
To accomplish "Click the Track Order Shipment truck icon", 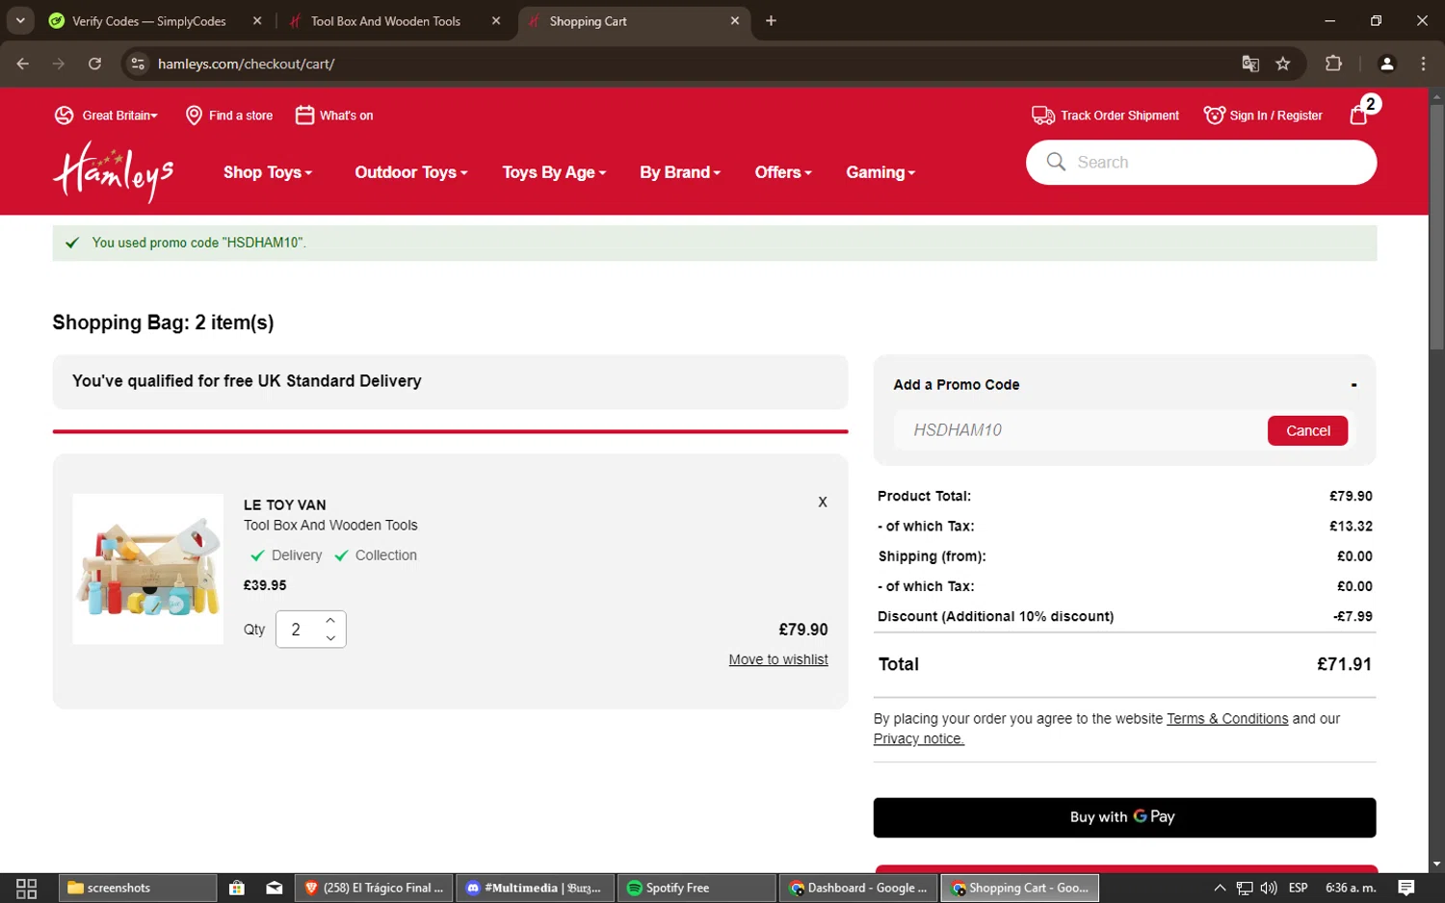I will pyautogui.click(x=1042, y=116).
